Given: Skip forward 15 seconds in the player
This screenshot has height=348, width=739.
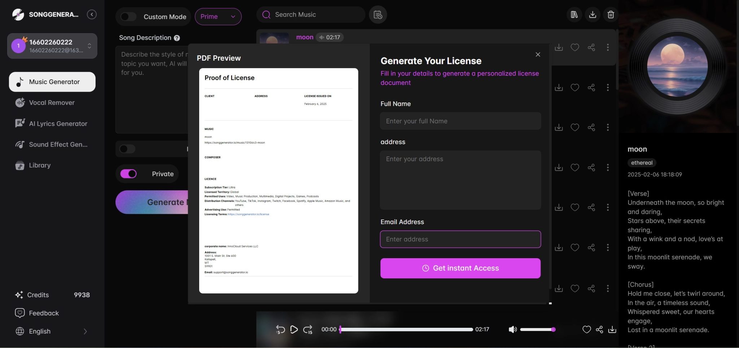Looking at the screenshot, I should point(308,329).
